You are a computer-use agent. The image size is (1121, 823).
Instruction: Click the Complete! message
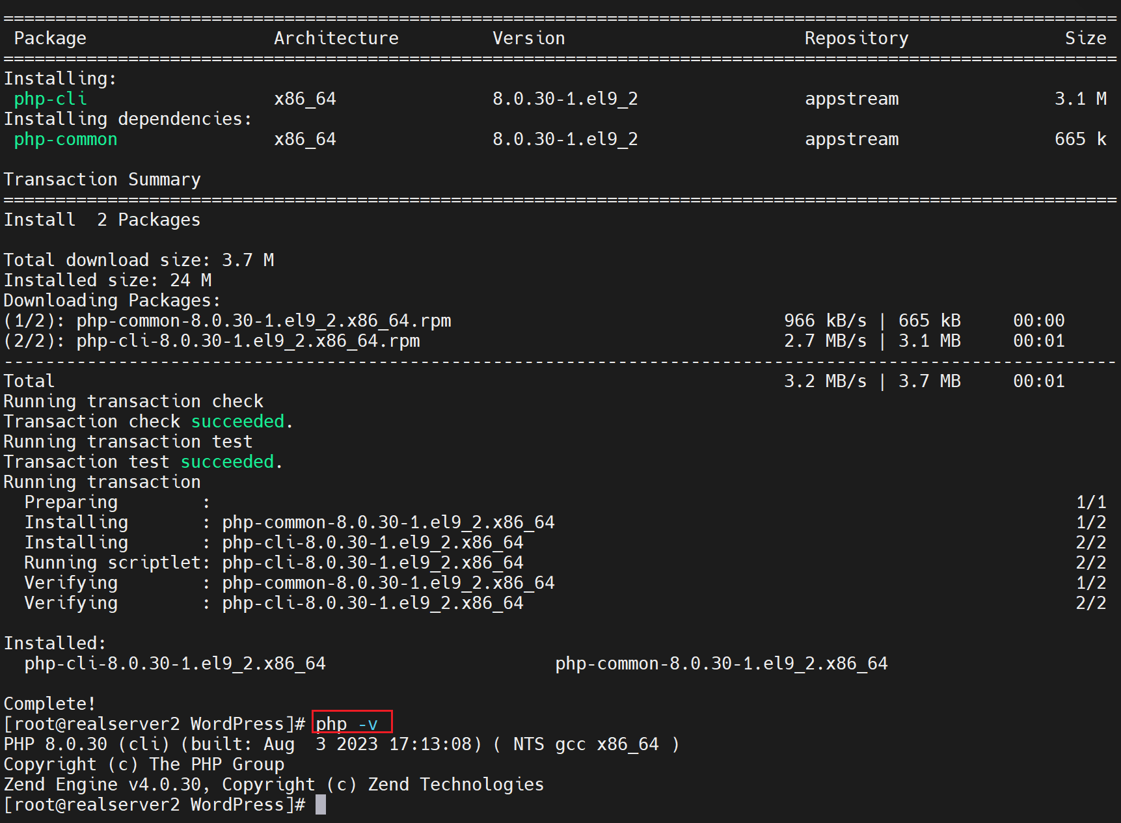(50, 704)
